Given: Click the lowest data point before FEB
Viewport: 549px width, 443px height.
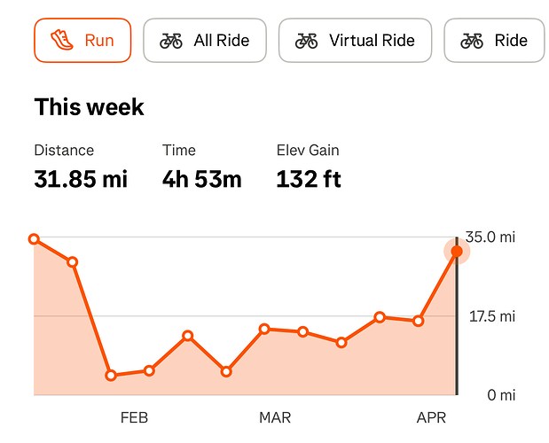Looking at the screenshot, I should [x=111, y=376].
